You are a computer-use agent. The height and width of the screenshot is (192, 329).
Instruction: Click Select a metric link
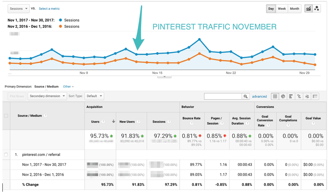[49, 9]
